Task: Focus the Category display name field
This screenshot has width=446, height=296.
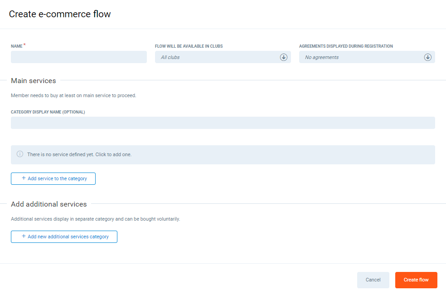Action: pos(223,123)
